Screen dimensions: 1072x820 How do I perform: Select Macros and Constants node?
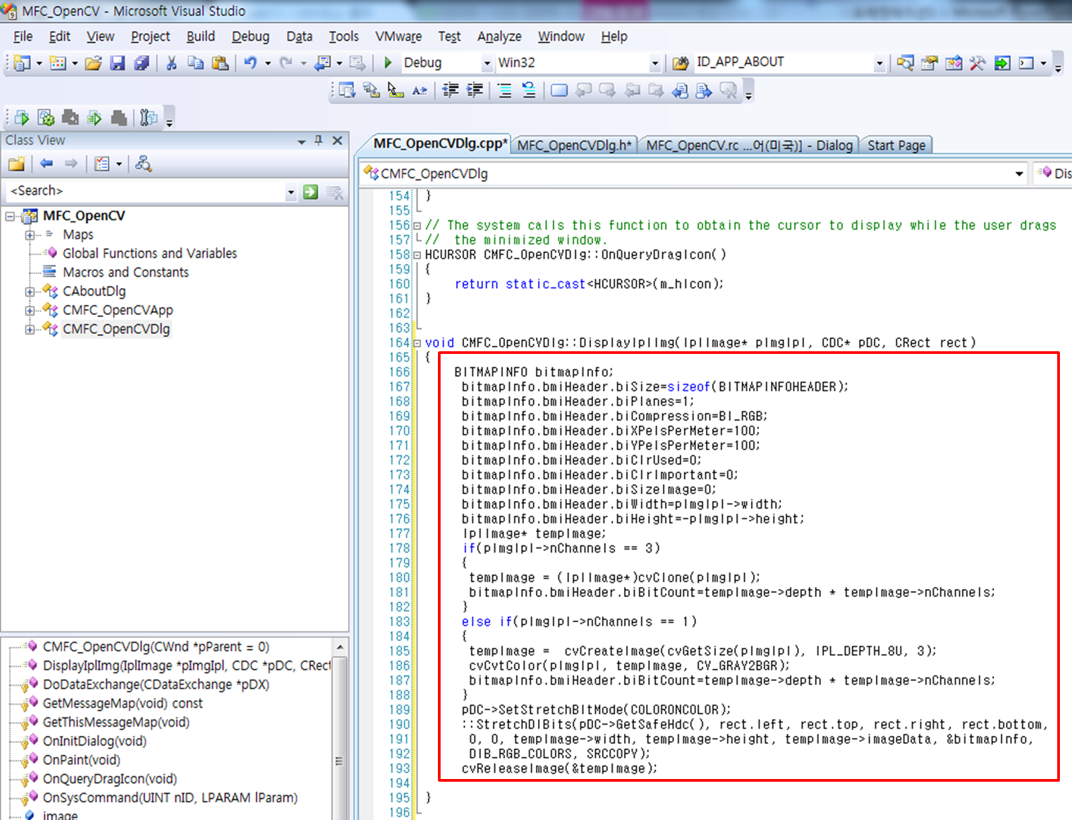[126, 272]
